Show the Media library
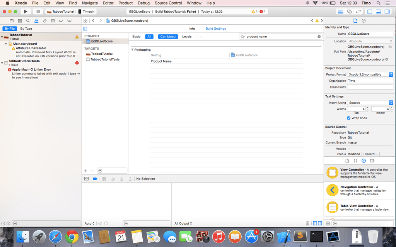The width and height of the screenshot is (396, 247). click(x=372, y=161)
